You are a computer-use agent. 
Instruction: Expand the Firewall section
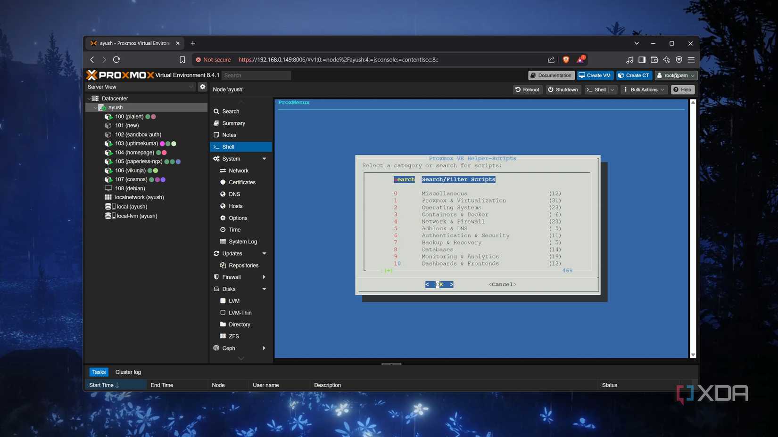pos(264,277)
